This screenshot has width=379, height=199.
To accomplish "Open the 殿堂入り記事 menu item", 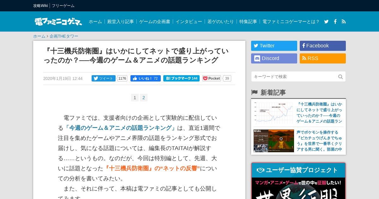I will pos(121,21).
